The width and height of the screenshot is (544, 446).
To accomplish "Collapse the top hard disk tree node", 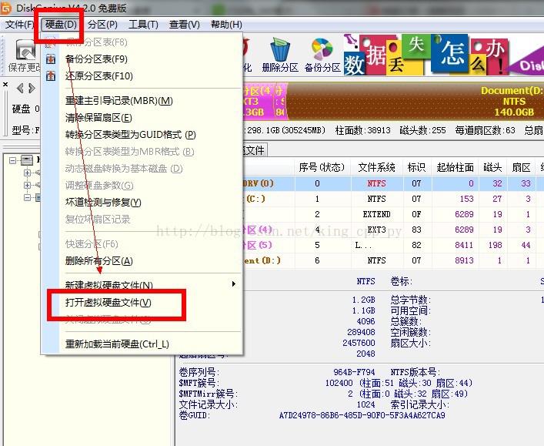I will pyautogui.click(x=13, y=160).
